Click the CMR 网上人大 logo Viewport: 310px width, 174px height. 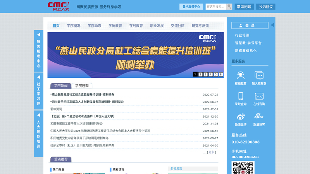click(x=59, y=7)
